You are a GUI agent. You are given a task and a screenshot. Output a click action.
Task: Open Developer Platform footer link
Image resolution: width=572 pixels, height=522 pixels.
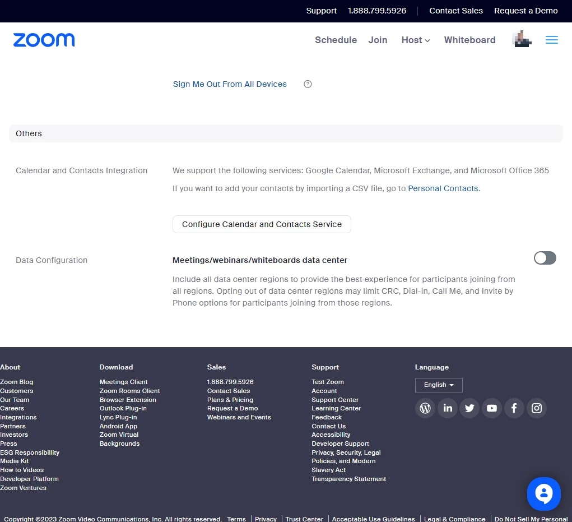pos(29,479)
